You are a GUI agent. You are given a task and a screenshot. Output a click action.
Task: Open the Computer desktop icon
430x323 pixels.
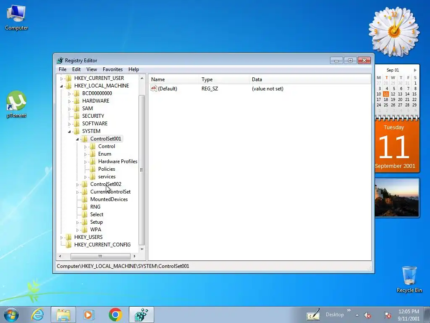pyautogui.click(x=16, y=18)
